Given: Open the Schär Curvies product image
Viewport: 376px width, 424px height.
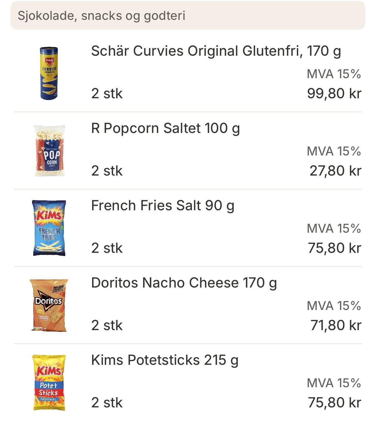Looking at the screenshot, I should pyautogui.click(x=49, y=73).
